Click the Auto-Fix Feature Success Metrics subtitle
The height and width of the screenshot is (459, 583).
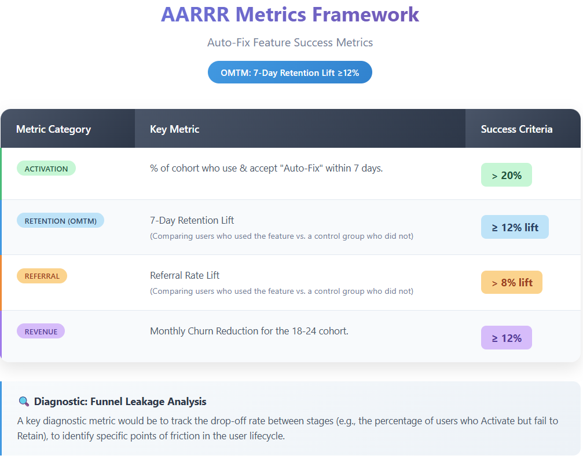pyautogui.click(x=290, y=42)
